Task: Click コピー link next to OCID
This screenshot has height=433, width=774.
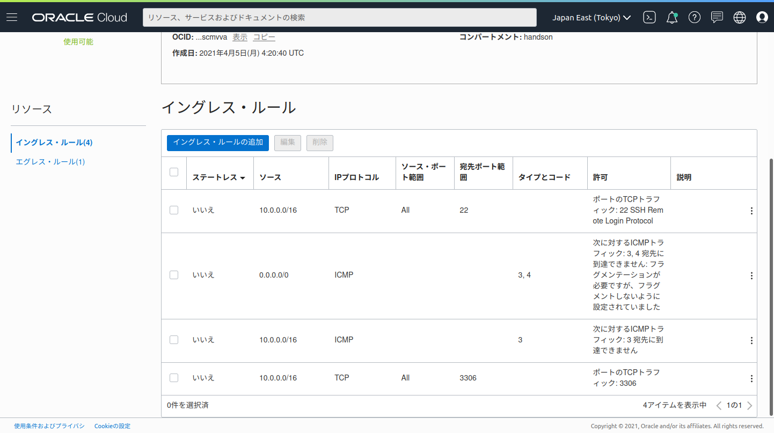Action: [x=264, y=37]
